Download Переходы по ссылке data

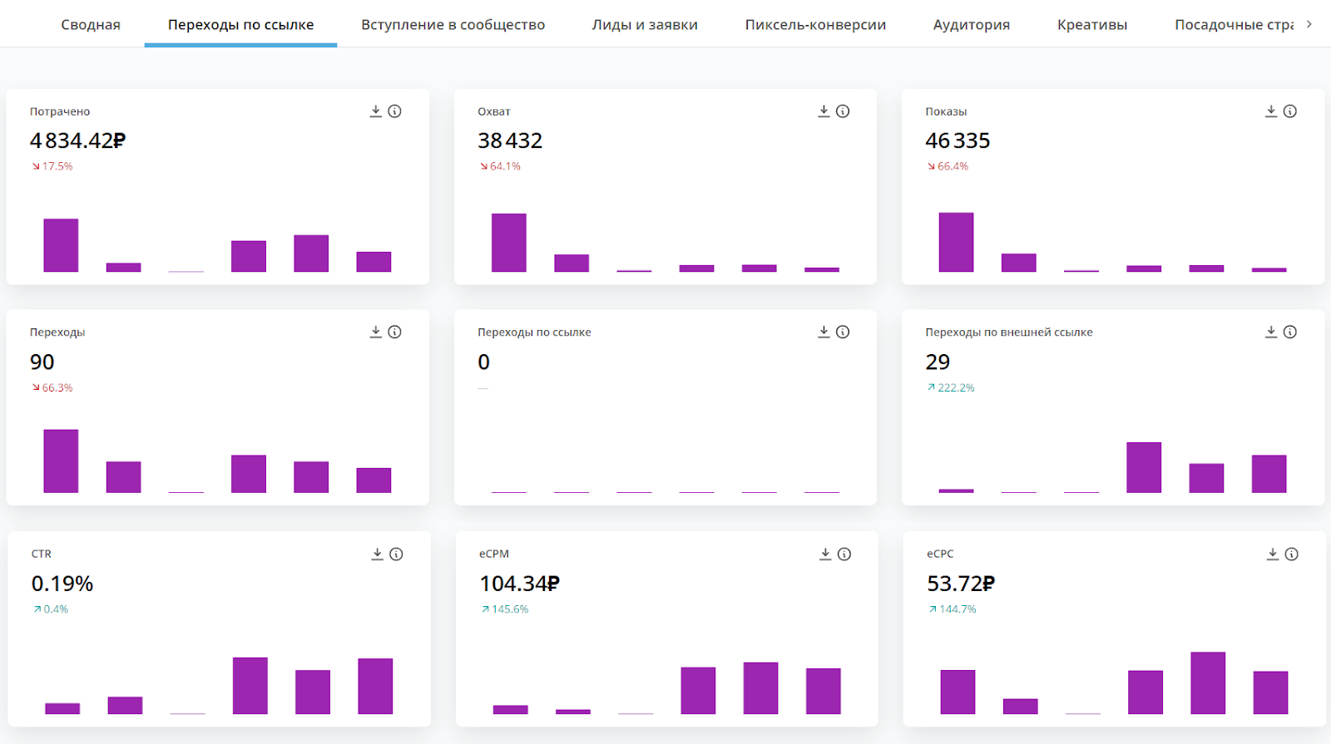(x=824, y=332)
